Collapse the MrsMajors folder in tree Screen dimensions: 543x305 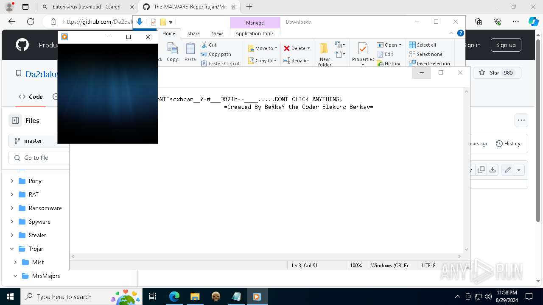[15, 276]
